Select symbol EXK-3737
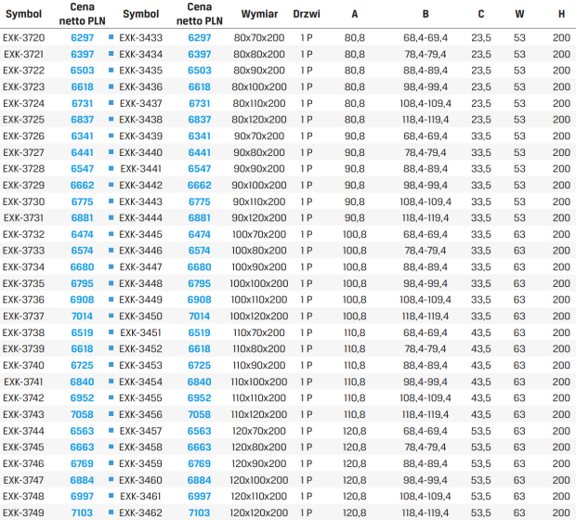 pos(23,317)
